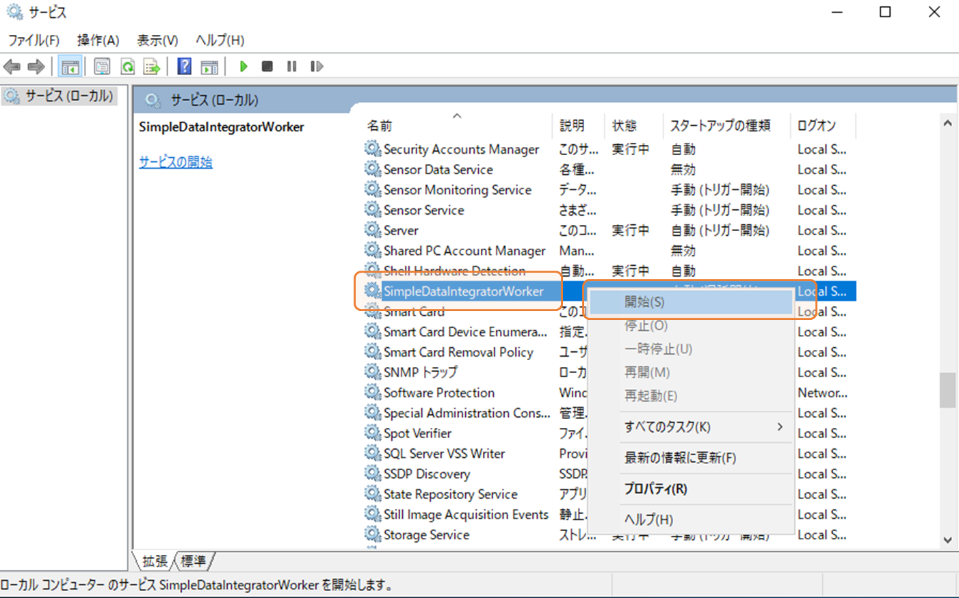Click the scrollbar up arrow
The image size is (959, 598).
point(947,124)
